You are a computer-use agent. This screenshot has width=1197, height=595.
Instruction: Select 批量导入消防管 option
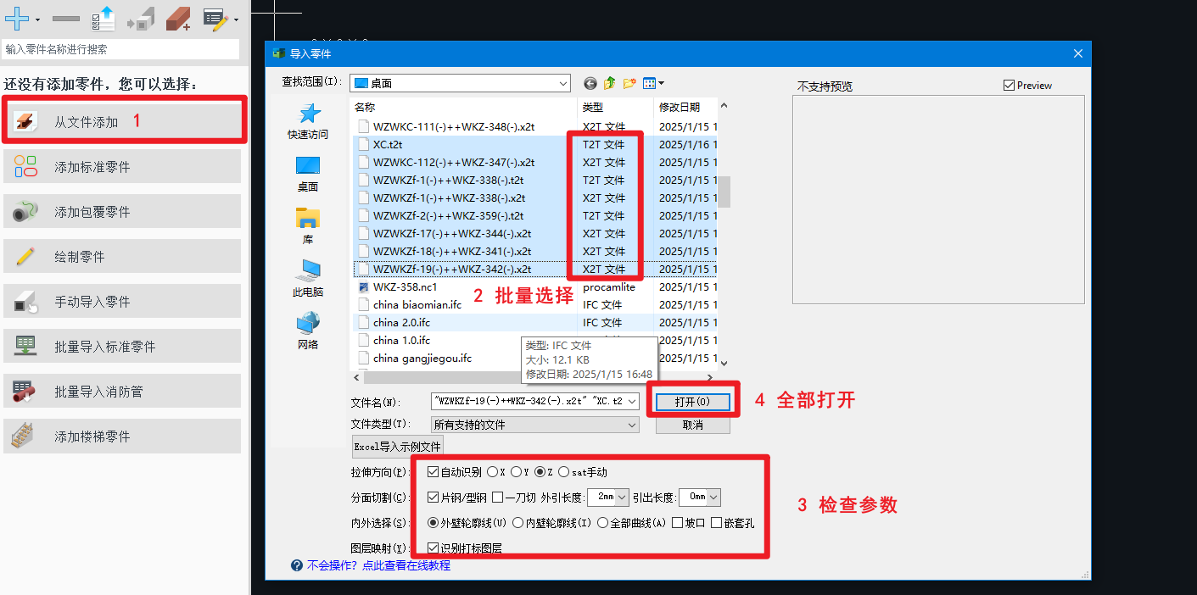(122, 392)
